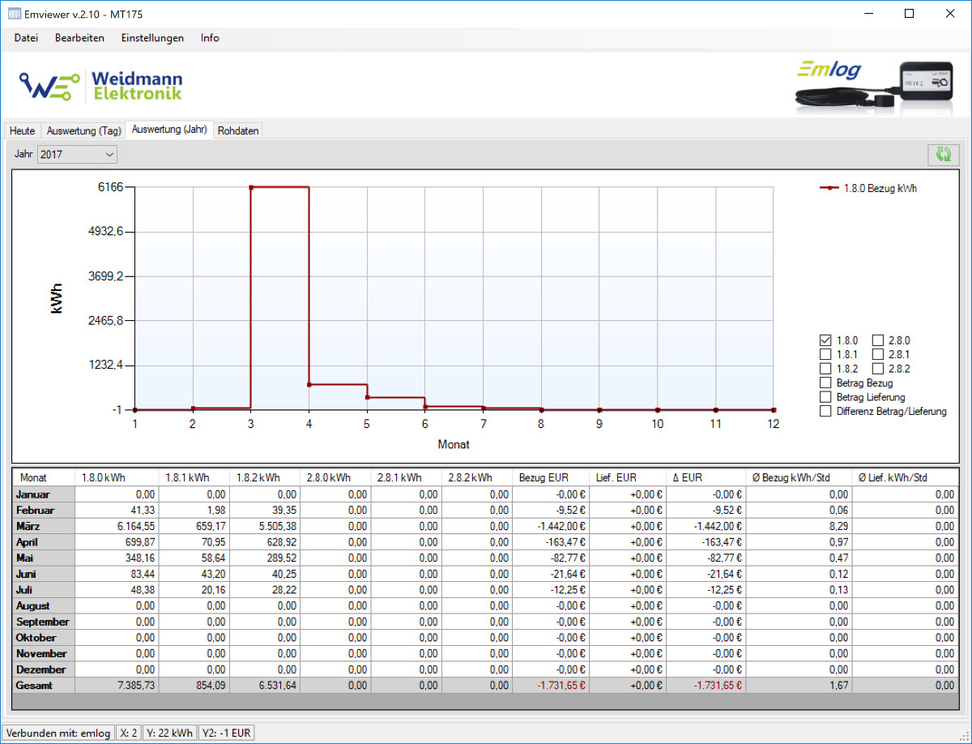Go to the Heute tab
This screenshot has width=972, height=744.
(x=23, y=130)
